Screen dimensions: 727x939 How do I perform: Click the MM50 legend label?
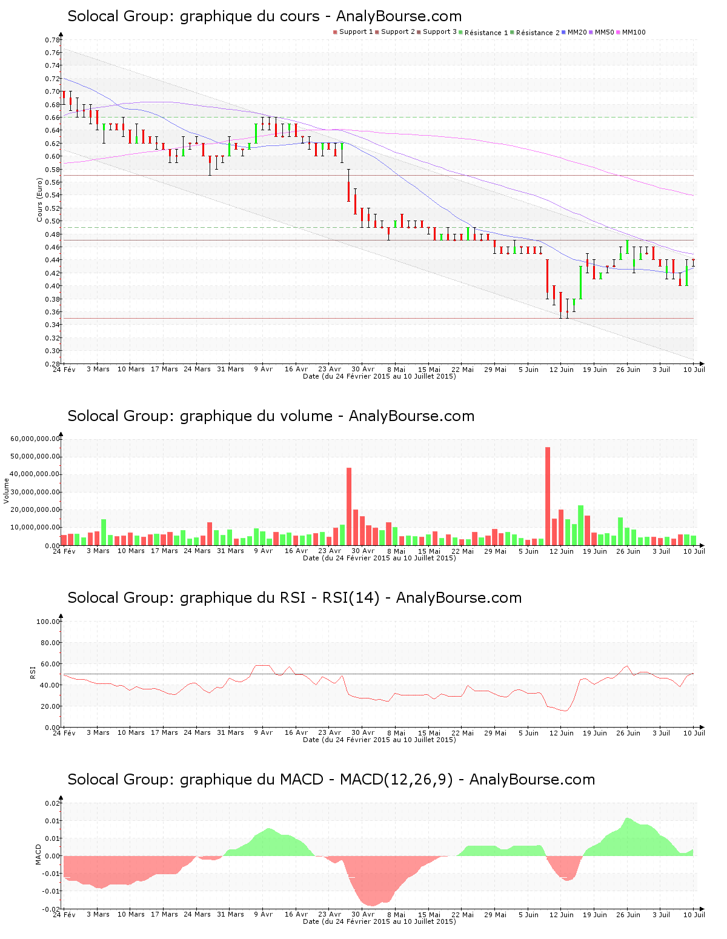click(x=604, y=32)
